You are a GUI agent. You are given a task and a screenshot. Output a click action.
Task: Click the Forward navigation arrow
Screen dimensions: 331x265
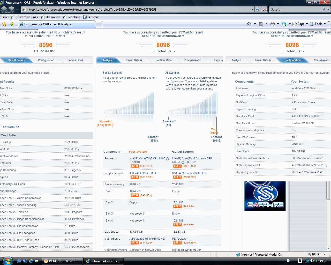(x=12, y=9)
